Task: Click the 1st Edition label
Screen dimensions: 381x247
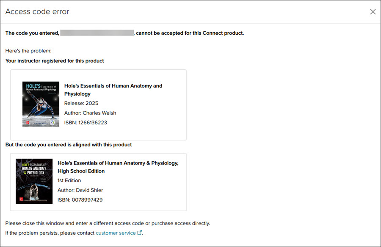Action: pyautogui.click(x=69, y=181)
